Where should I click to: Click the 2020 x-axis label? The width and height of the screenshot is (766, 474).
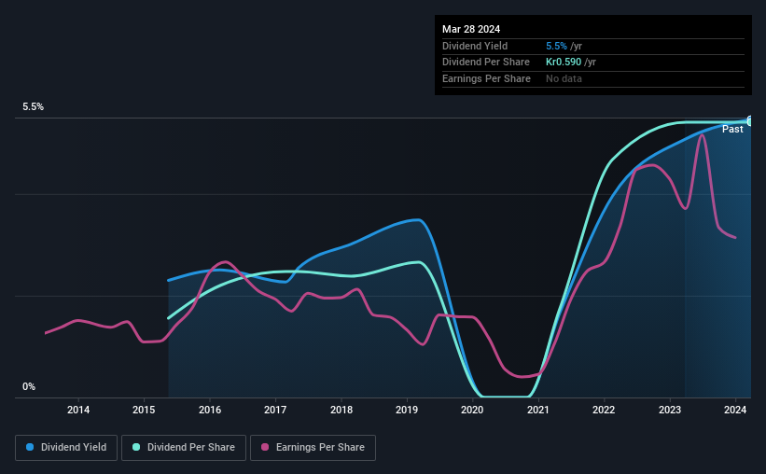(x=472, y=410)
